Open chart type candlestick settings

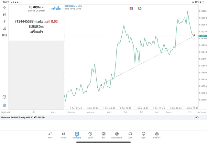5,14
